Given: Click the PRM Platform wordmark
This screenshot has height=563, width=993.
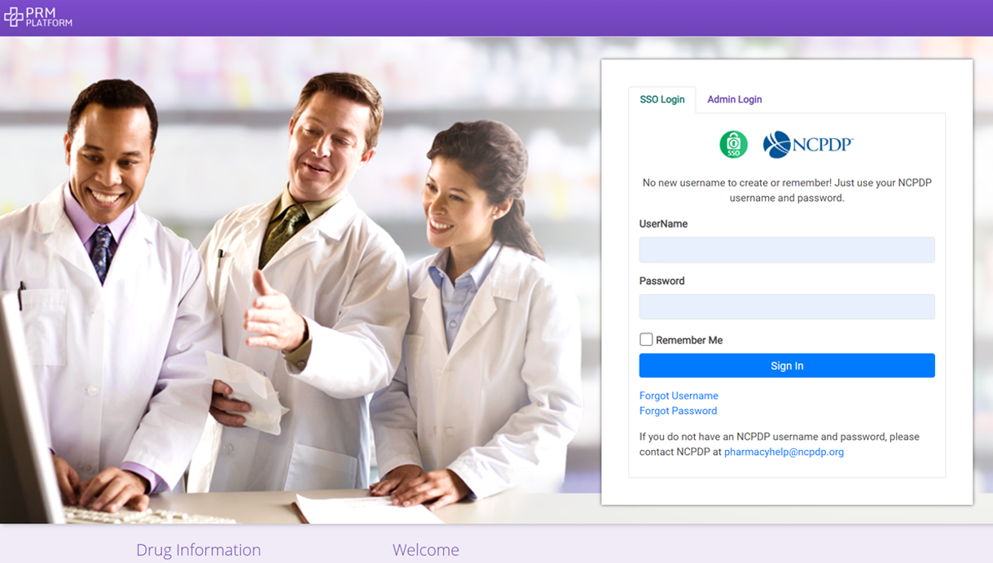Looking at the screenshot, I should [47, 17].
